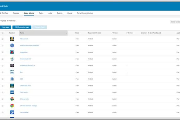
Task: Click the CBS Radio News app icon
Action: pos(12,86)
